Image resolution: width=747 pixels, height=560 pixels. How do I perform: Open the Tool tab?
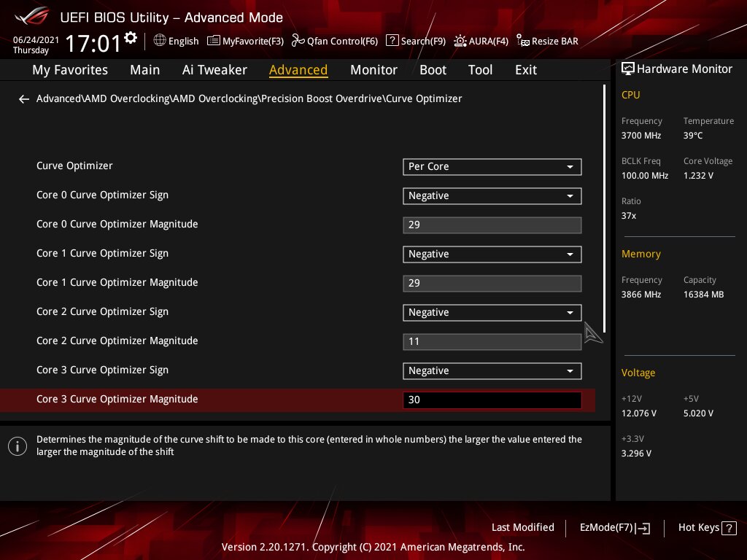480,70
